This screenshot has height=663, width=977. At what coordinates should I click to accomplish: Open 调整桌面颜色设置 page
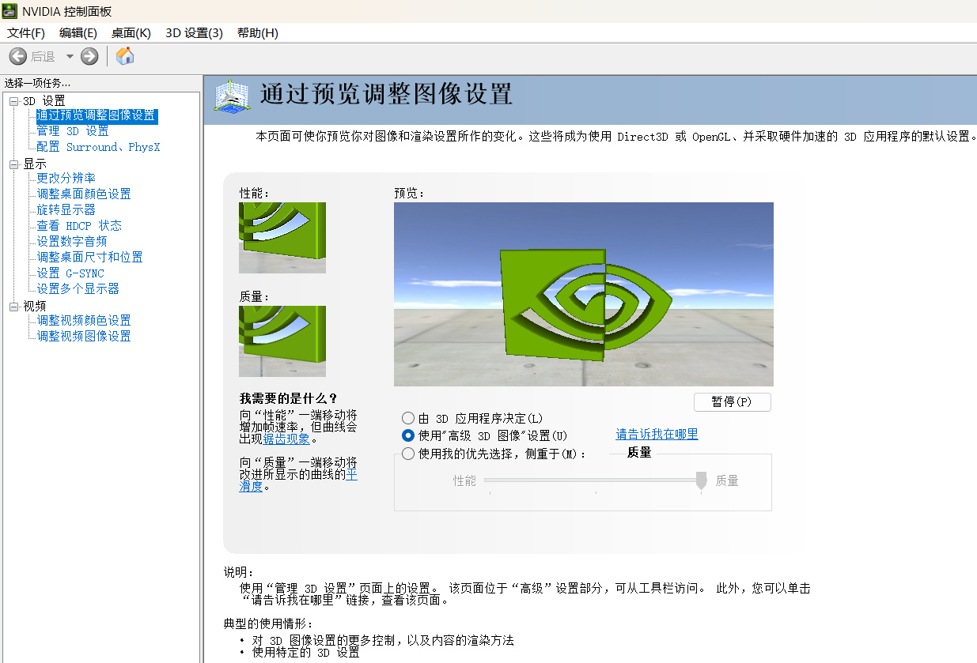tap(84, 194)
